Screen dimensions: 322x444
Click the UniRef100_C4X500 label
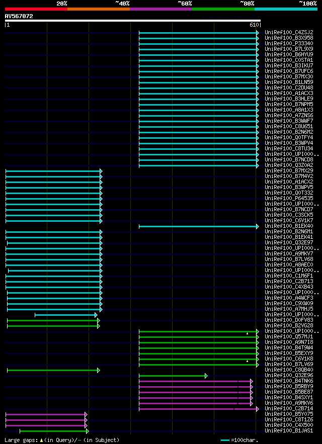coord(289,425)
